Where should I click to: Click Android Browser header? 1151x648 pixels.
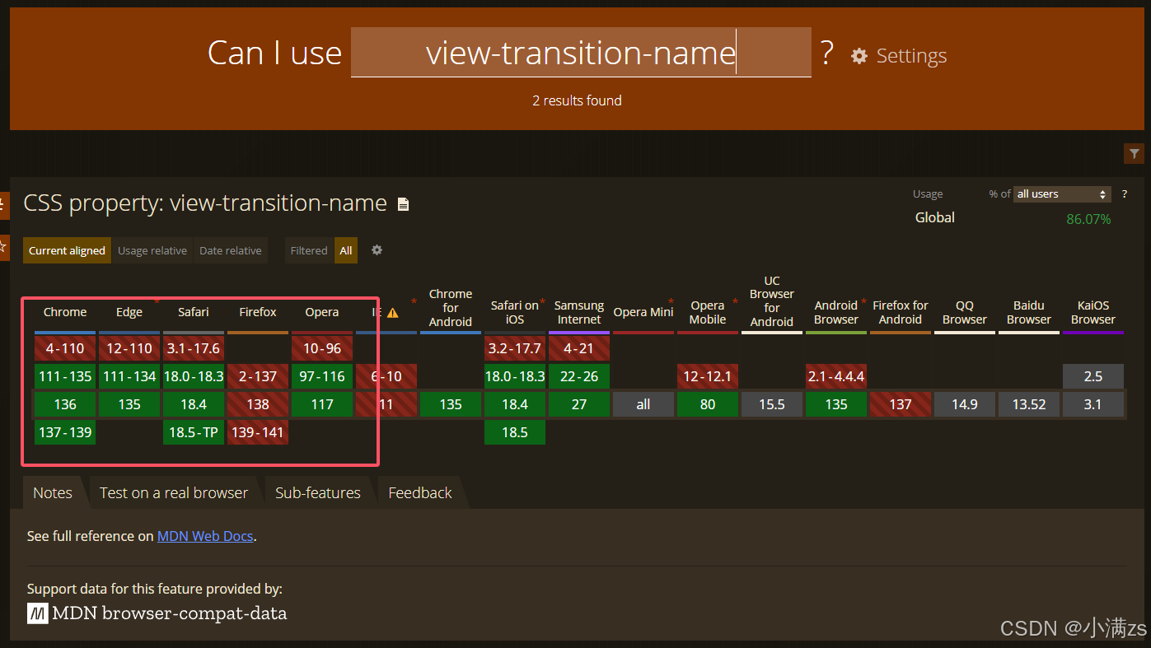836,312
